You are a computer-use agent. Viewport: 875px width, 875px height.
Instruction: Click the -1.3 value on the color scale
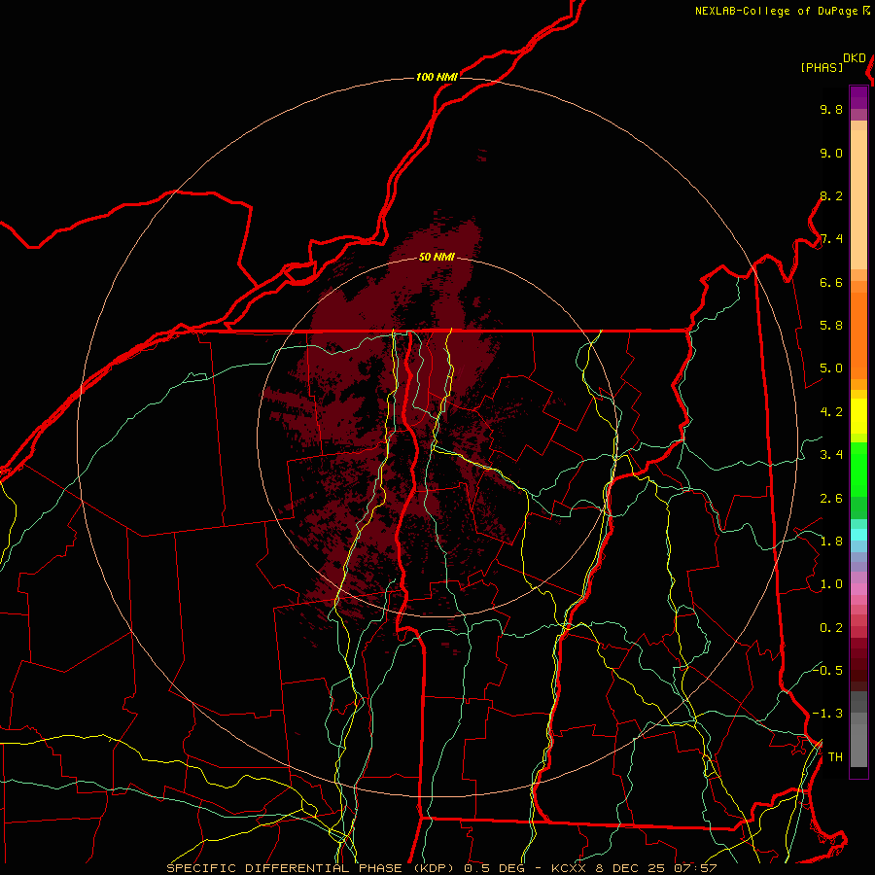[x=827, y=714]
